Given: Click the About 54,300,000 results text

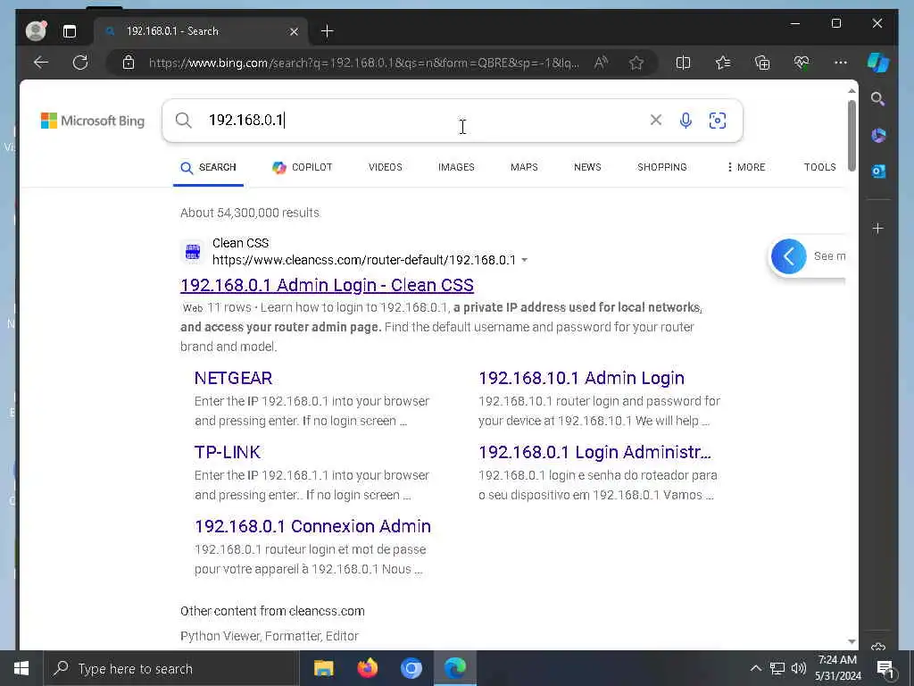Looking at the screenshot, I should pos(250,213).
